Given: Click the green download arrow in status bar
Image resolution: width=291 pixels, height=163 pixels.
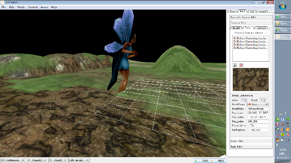Looking at the screenshot, I should [x=196, y=161].
